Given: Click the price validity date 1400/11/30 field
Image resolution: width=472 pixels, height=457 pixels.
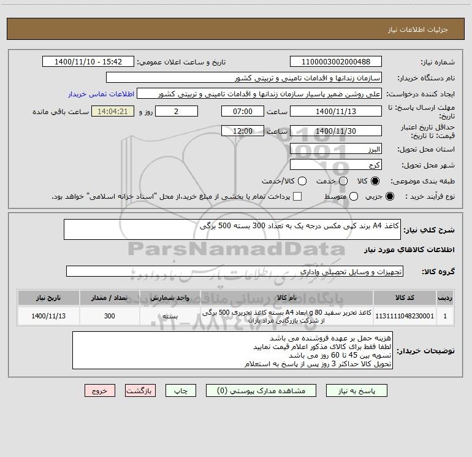Looking at the screenshot, I should click(336, 131).
